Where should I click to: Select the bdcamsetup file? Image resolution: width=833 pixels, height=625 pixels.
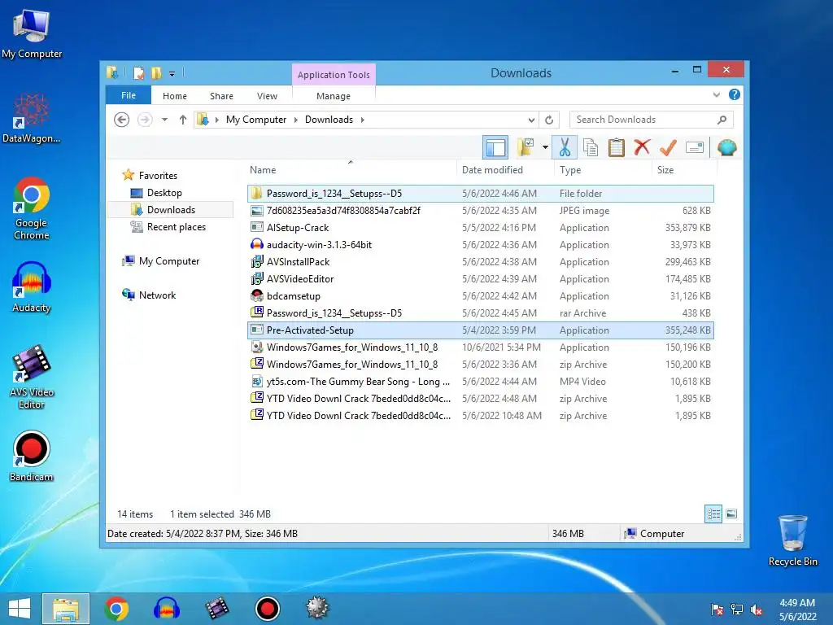click(480, 296)
